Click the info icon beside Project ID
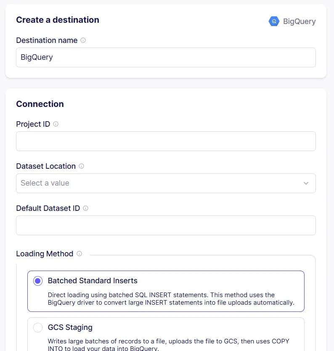The image size is (334, 351). pyautogui.click(x=56, y=124)
